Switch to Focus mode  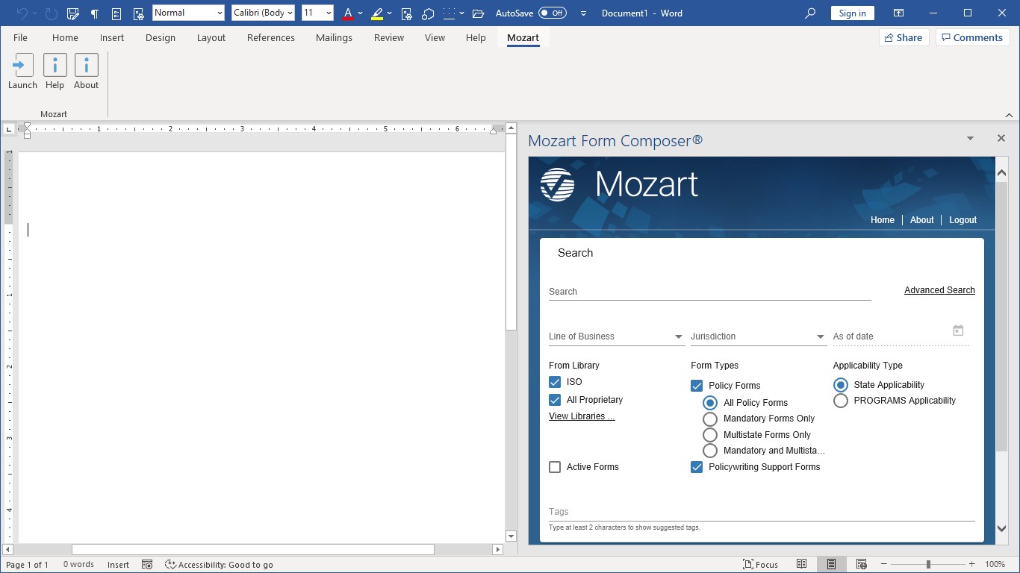tap(760, 565)
